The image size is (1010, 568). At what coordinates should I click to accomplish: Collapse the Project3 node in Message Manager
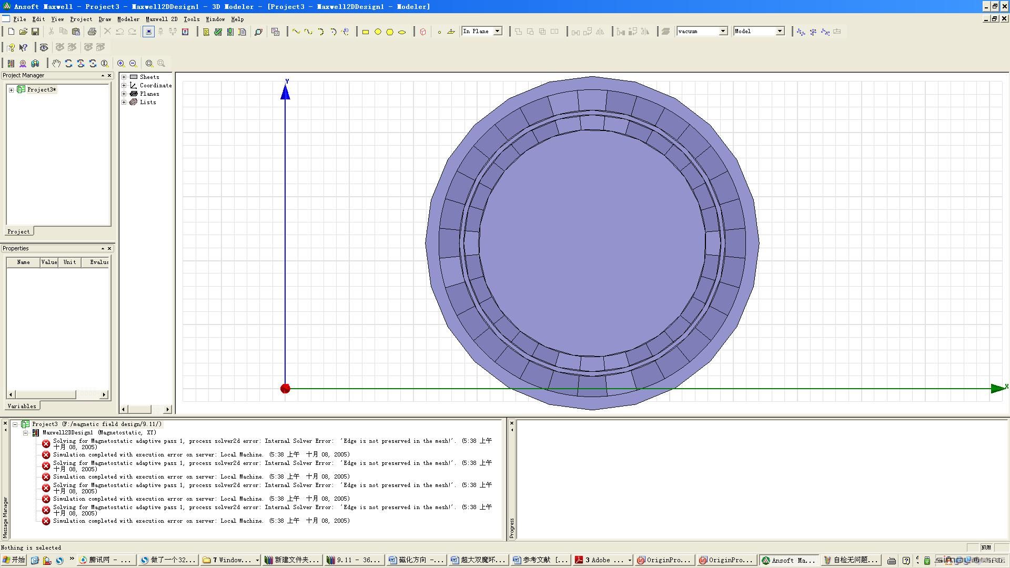tap(15, 424)
